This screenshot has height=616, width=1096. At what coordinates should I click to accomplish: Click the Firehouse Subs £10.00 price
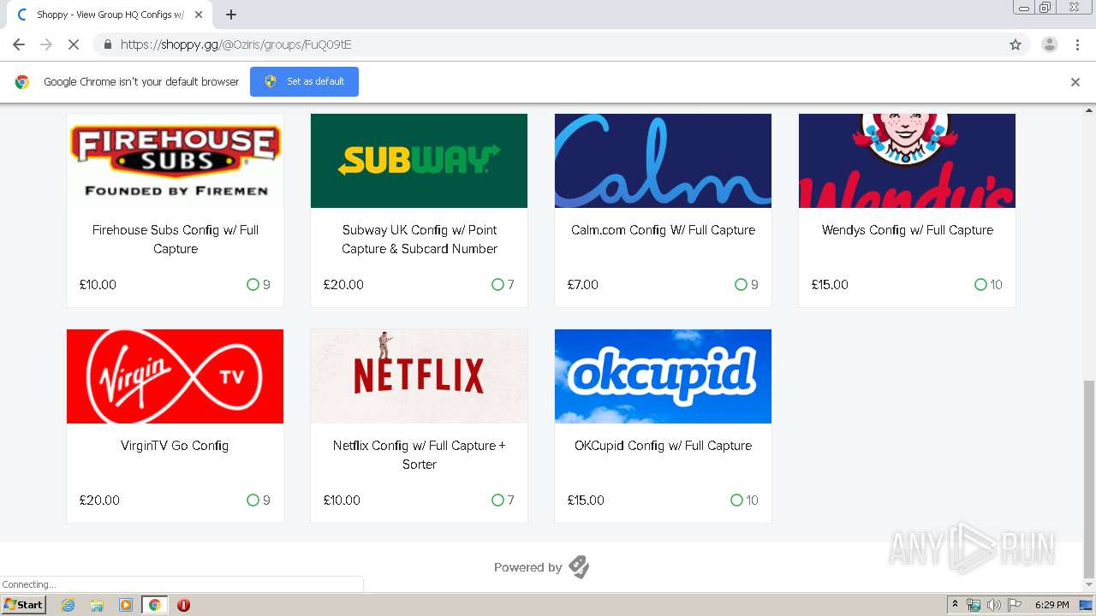click(x=98, y=285)
